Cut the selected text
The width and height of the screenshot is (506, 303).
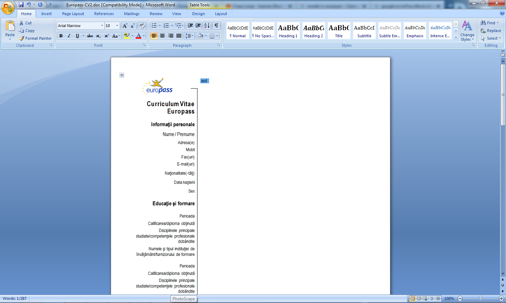(x=25, y=23)
